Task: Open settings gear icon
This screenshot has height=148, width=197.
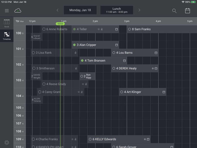Action: point(7,142)
